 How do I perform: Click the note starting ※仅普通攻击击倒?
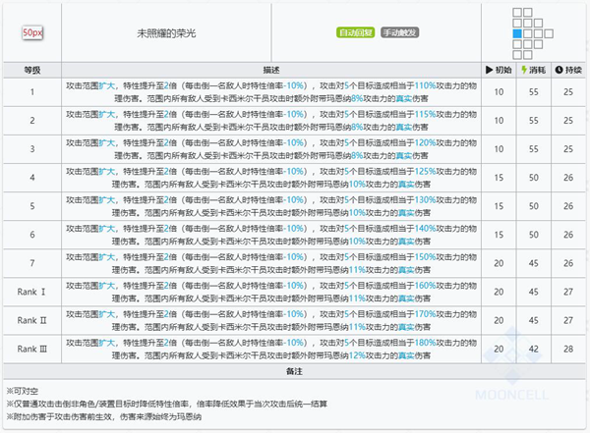tap(167, 405)
